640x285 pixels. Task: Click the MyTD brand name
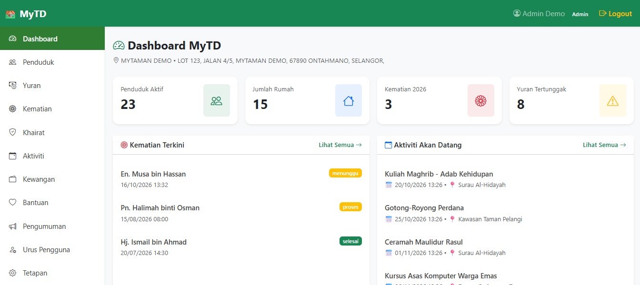point(33,14)
